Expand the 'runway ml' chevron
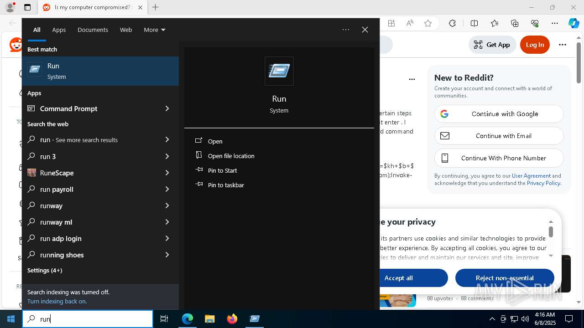Image resolution: width=584 pixels, height=328 pixels. click(167, 222)
